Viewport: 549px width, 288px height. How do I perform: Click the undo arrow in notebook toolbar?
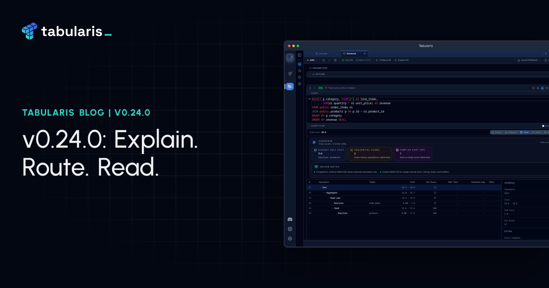[x=323, y=60]
